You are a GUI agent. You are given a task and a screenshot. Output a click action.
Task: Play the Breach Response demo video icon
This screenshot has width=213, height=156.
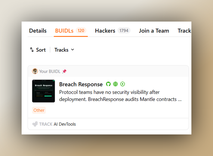pyautogui.click(x=122, y=84)
